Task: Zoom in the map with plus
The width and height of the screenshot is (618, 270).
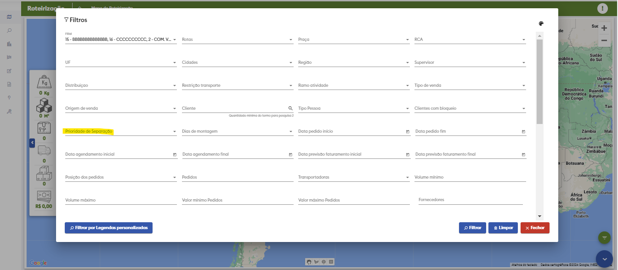Action: [604, 28]
